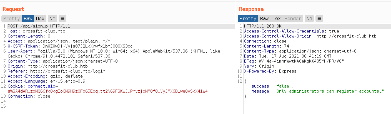Click the POST /api/signup request line
391x114 pixels.
(x=39, y=26)
